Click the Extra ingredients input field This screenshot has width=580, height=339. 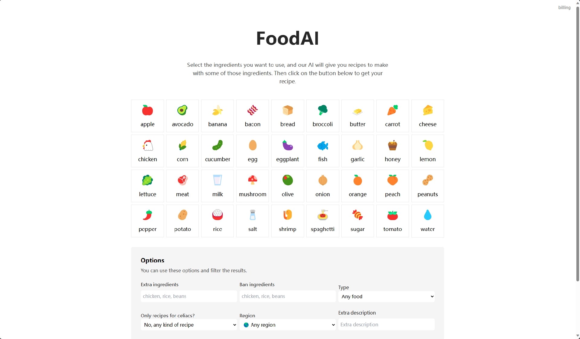tap(188, 296)
